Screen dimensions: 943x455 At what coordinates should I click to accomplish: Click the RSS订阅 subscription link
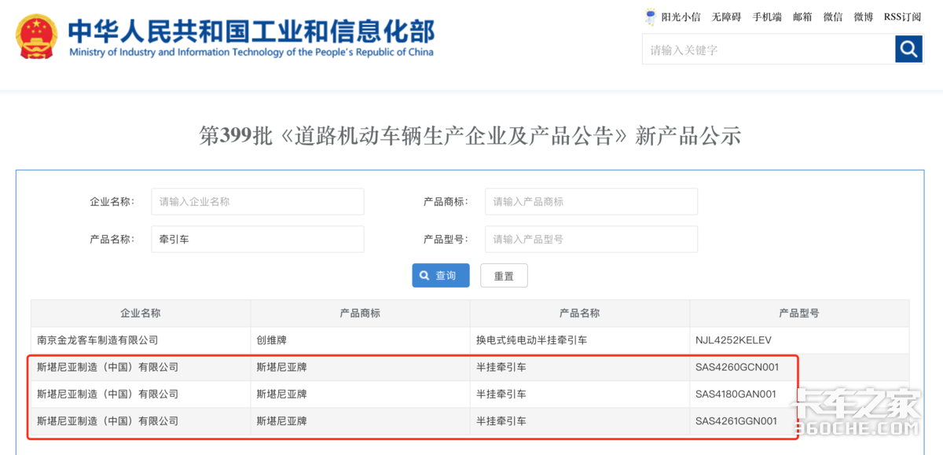point(902,17)
